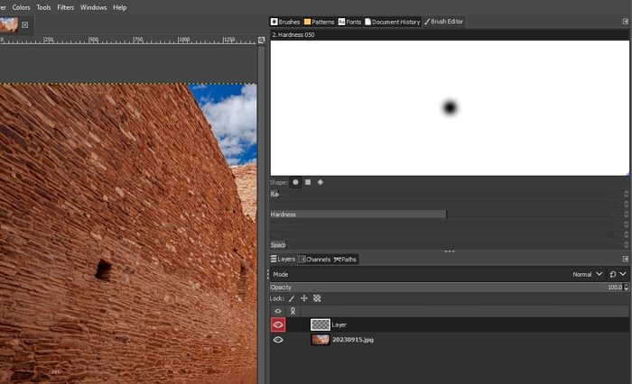The width and height of the screenshot is (632, 384).
Task: Lock position and size with the move icon
Action: click(304, 298)
